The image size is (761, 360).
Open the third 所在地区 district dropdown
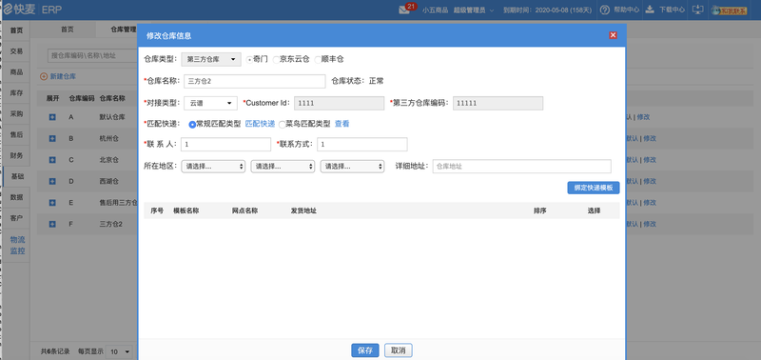pyautogui.click(x=352, y=166)
